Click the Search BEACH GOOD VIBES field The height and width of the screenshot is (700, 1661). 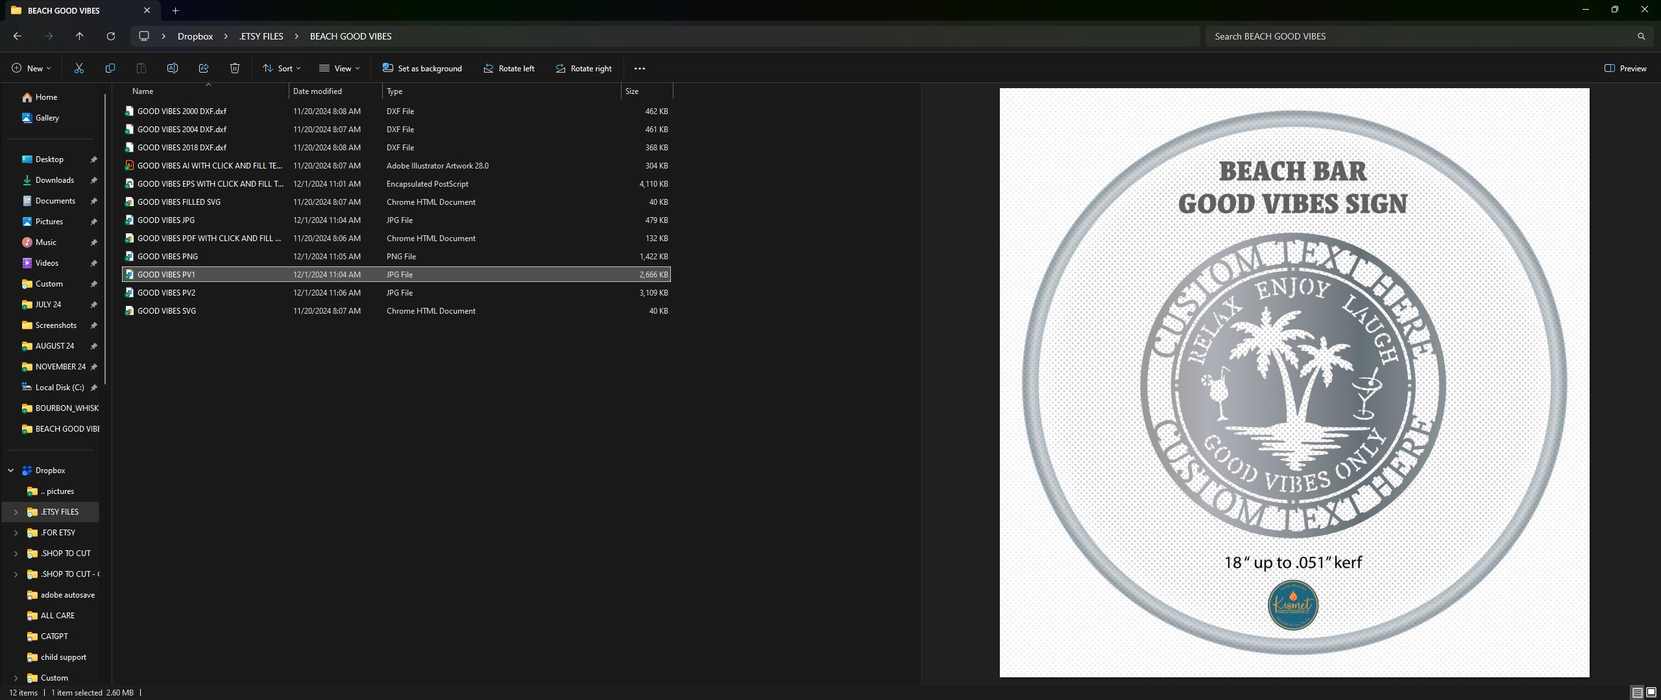1420,36
